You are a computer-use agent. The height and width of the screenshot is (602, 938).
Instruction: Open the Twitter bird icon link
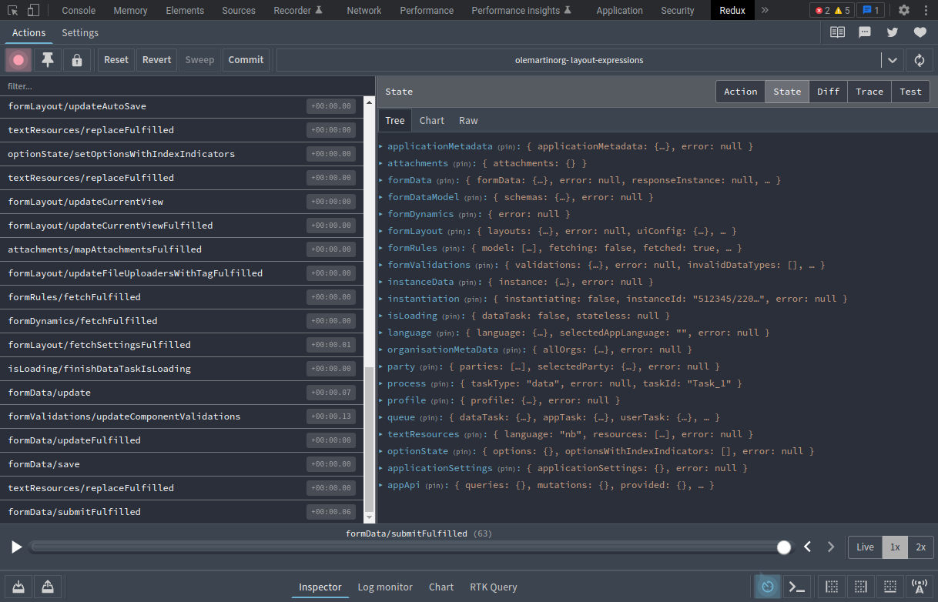pos(893,32)
